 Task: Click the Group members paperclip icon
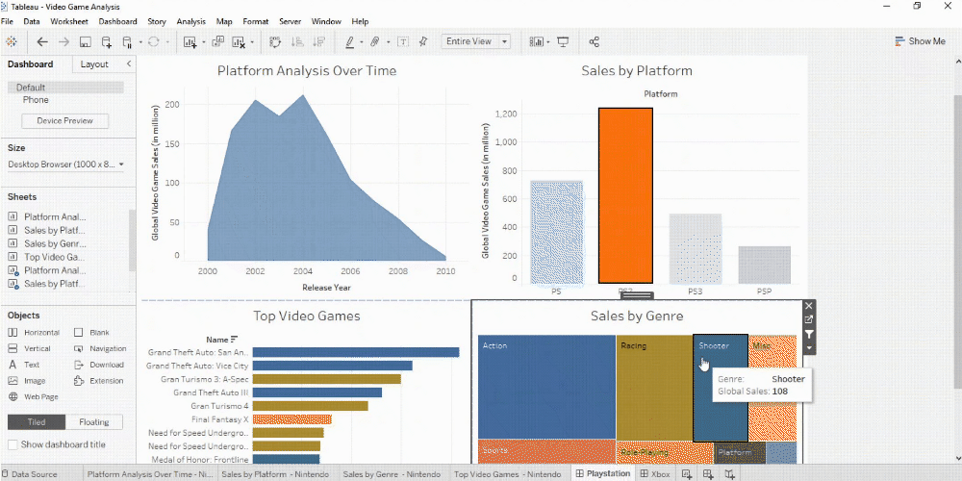pos(375,41)
